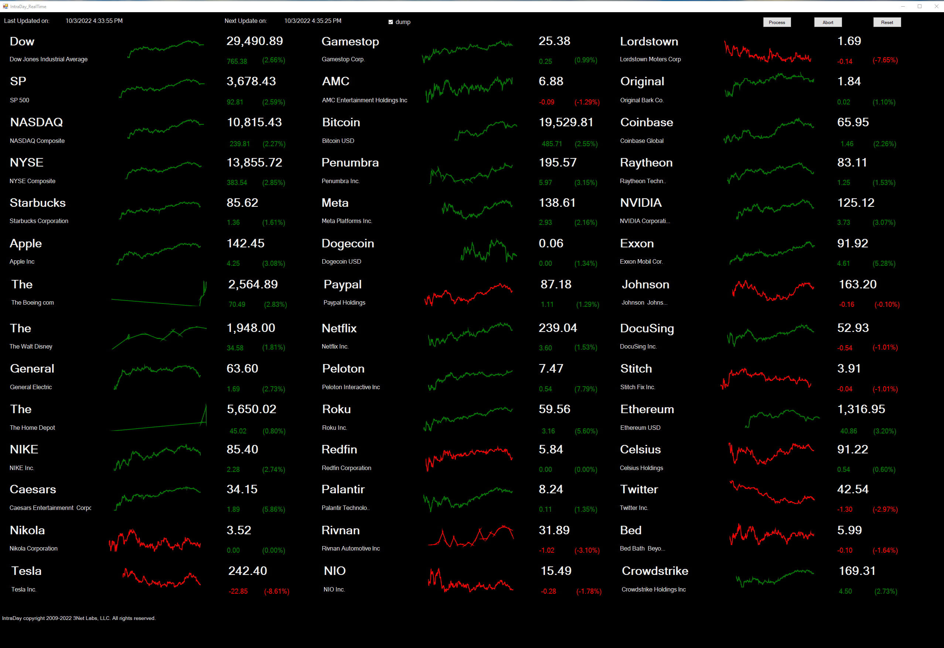The image size is (944, 648).
Task: Click the Dow Jones green sparkline chart
Action: coord(165,48)
